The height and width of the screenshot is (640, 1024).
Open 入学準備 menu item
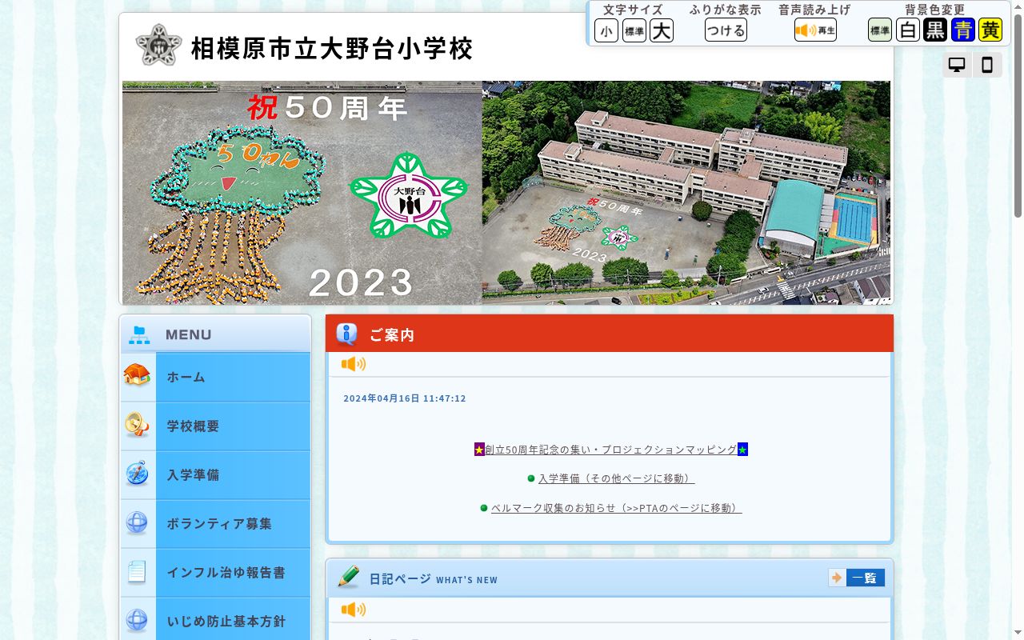215,475
